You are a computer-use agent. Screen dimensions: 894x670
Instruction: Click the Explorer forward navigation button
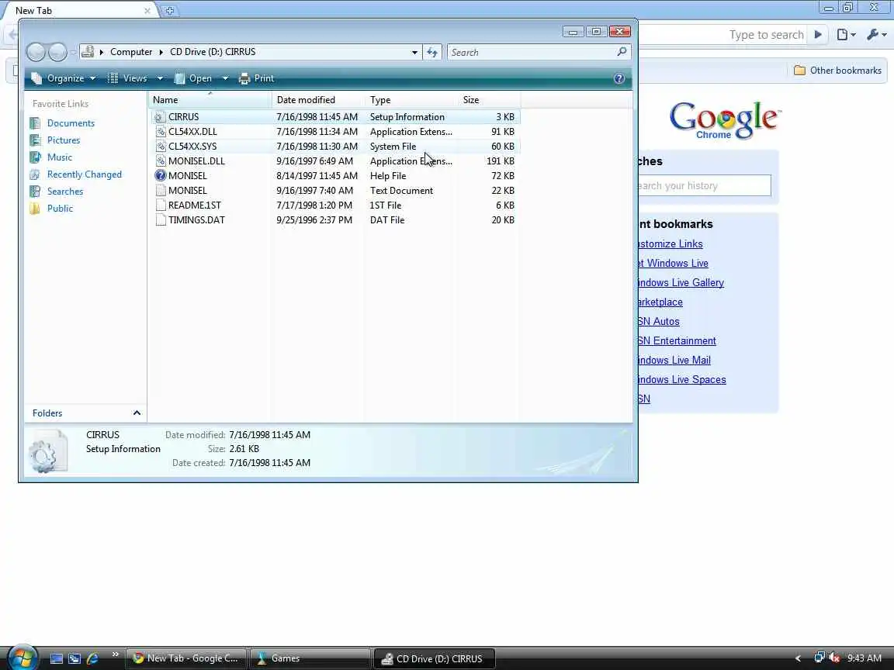click(57, 53)
